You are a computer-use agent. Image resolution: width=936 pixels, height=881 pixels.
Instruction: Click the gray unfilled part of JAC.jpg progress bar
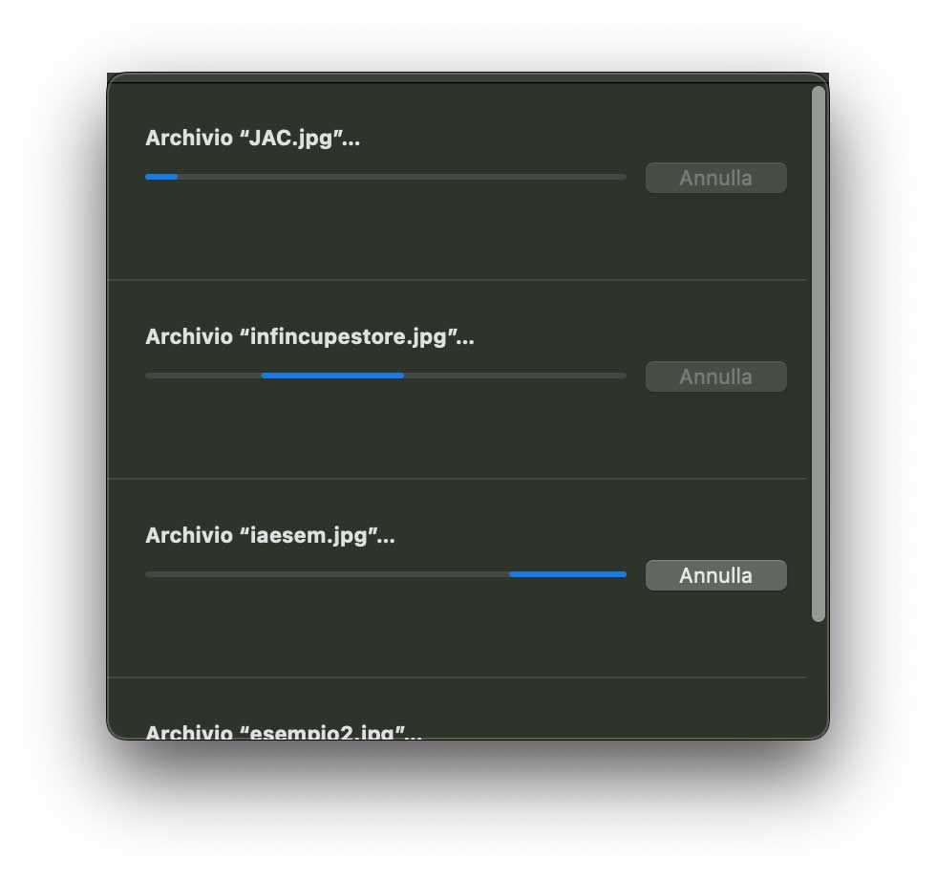tap(402, 177)
